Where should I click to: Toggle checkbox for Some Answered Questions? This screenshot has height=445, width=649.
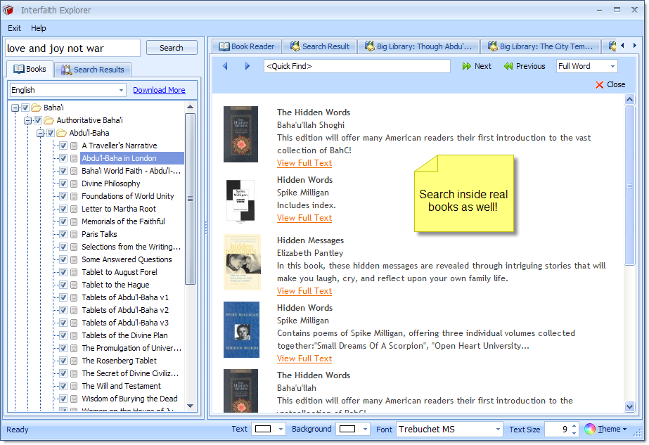[x=63, y=259]
